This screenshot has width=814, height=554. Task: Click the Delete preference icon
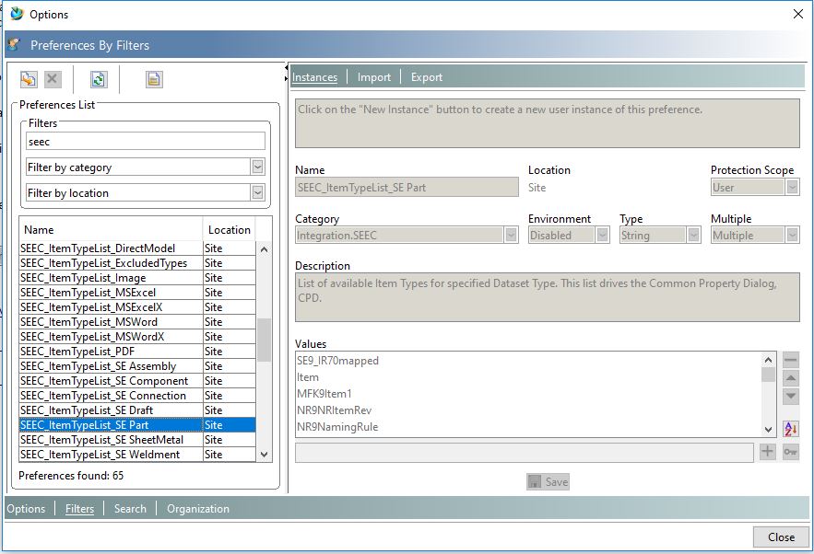click(x=52, y=78)
